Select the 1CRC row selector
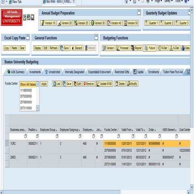 [x=7, y=143]
